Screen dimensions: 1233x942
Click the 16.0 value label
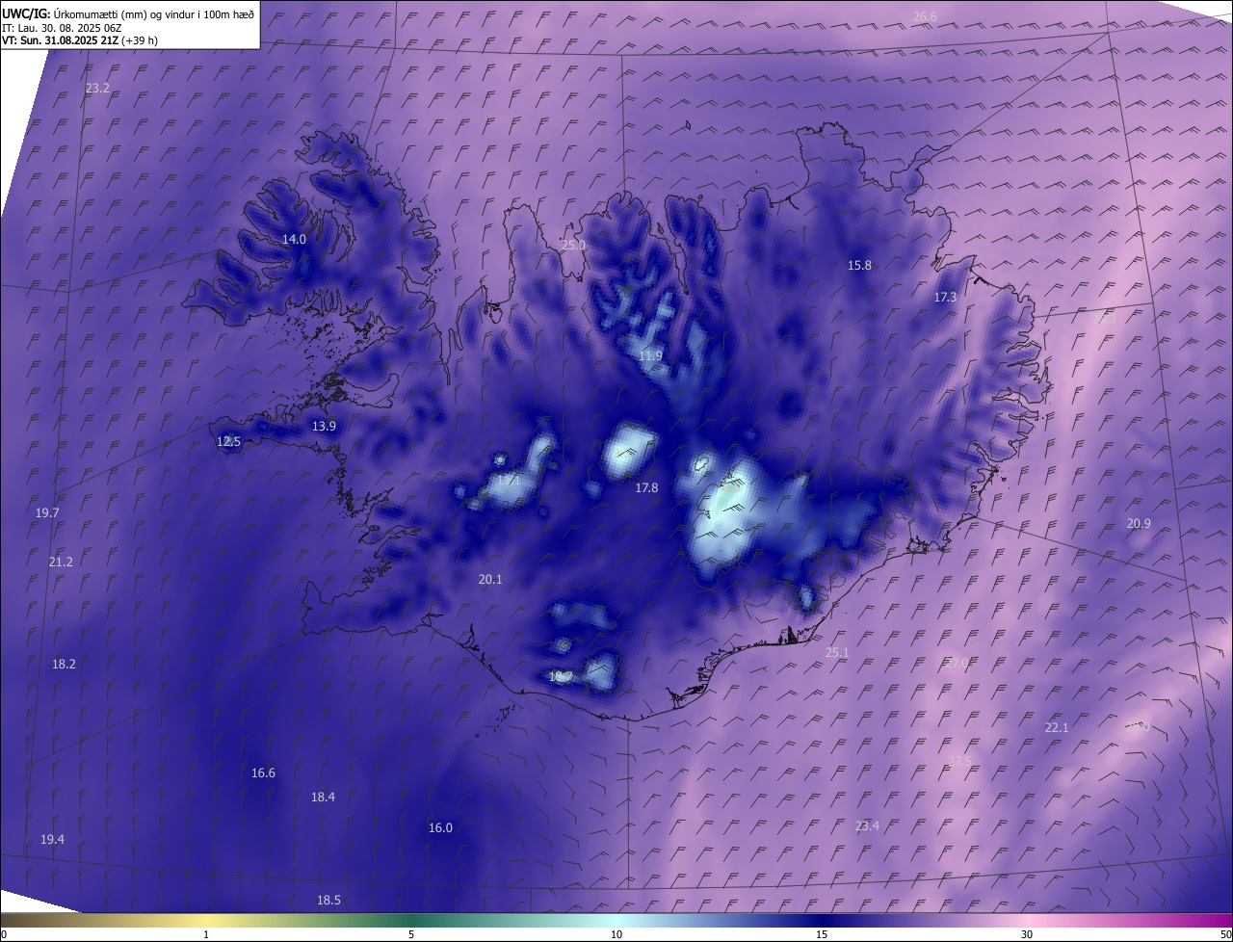440,827
